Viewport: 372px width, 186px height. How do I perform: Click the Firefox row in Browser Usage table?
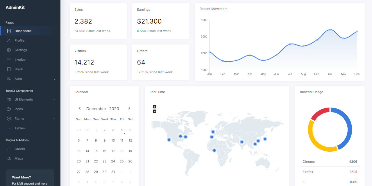[330, 172]
